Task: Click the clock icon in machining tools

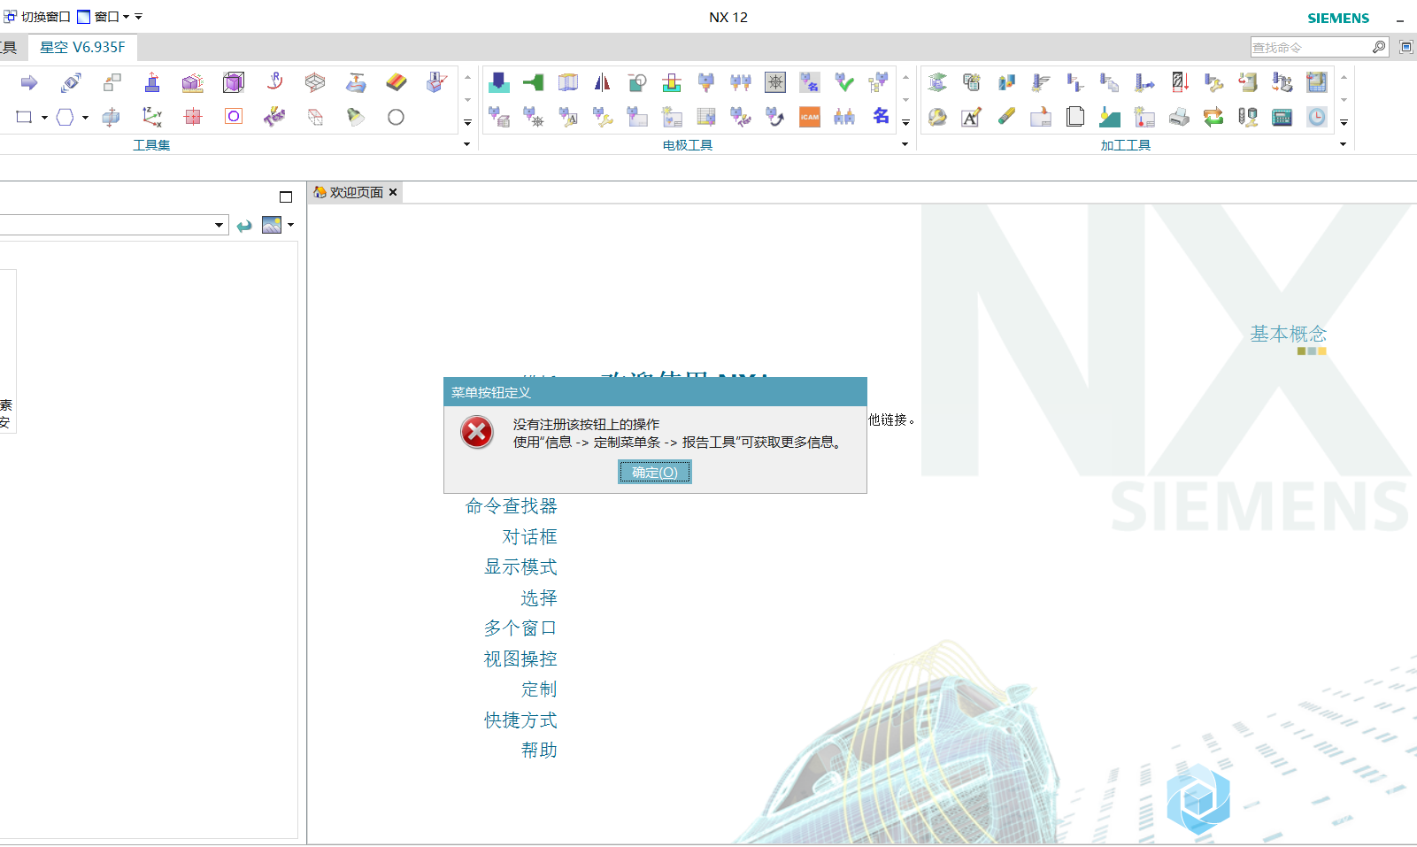Action: (x=1317, y=117)
